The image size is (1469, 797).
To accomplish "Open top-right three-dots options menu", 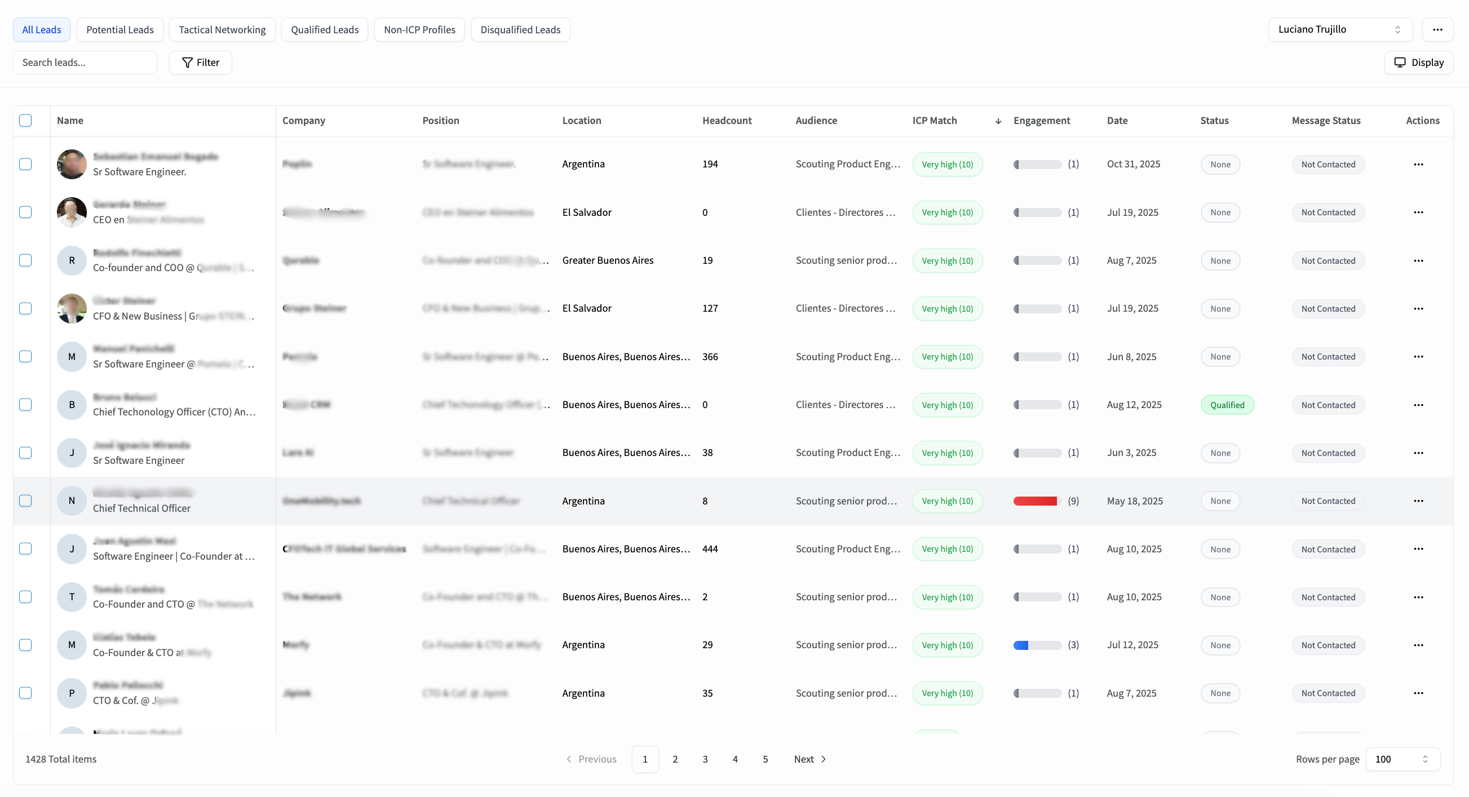I will [x=1437, y=30].
